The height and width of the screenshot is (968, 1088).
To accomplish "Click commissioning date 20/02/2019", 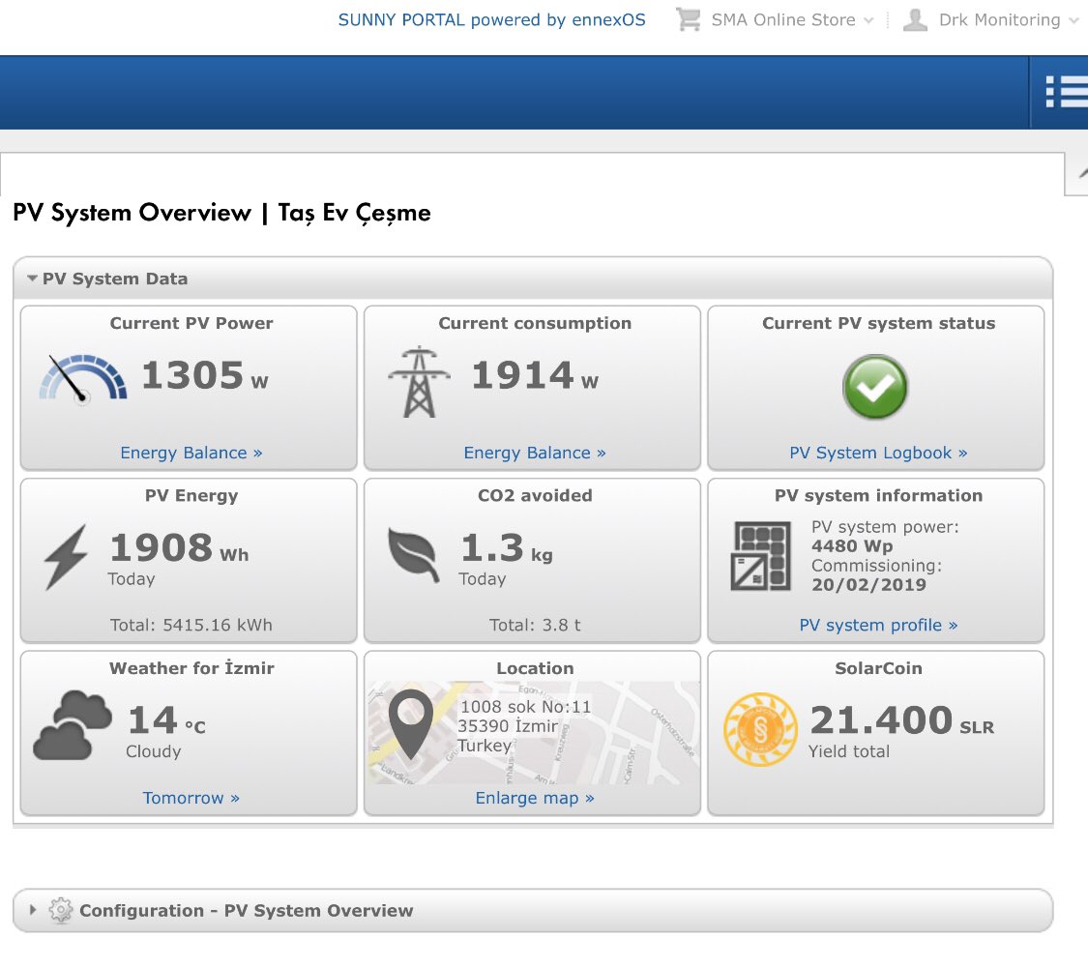I will (868, 585).
